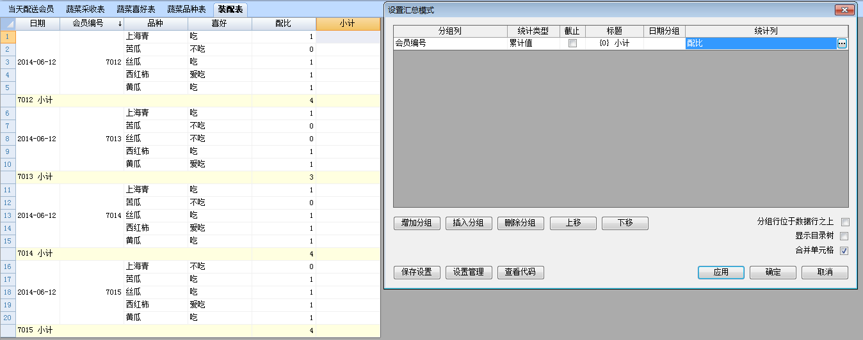Image resolution: width=863 pixels, height=340 pixels.
Task: Click the select-all corner of the table
Action: (x=8, y=24)
